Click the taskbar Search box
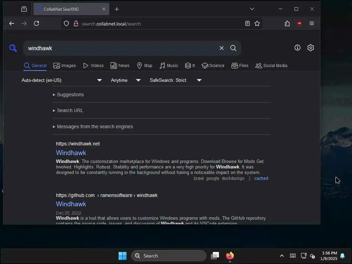Viewport: 352px width, 264px height. (168, 256)
